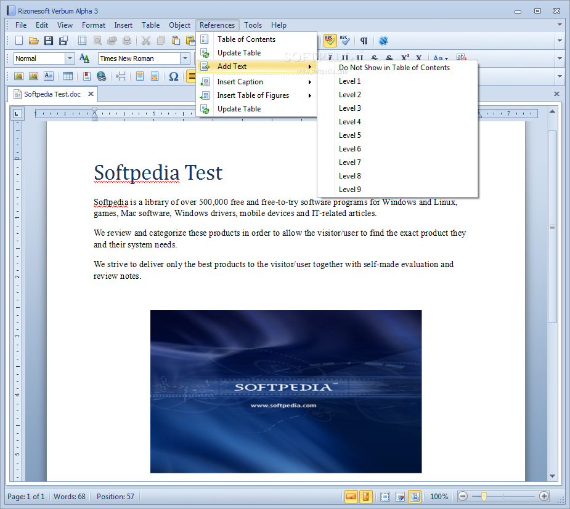570x509 pixels.
Task: Insert a bookmark with the bookmark icon
Action: (x=86, y=76)
